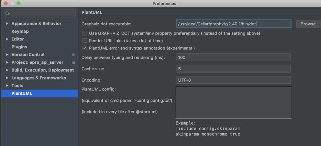The height and width of the screenshot is (146, 321).
Task: Expand Build, Execution, Deployment arrow
Action: pos(7,70)
